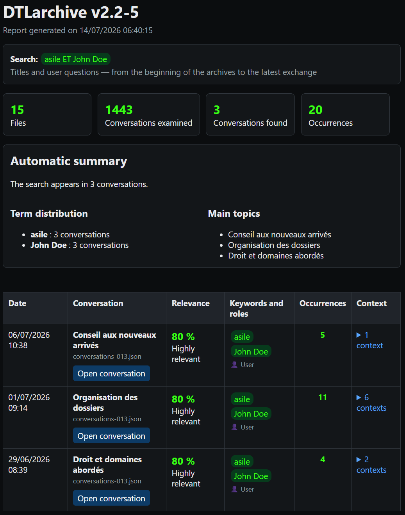The image size is (405, 515).
Task: Click the User icon in Conseil row
Action: (234, 365)
